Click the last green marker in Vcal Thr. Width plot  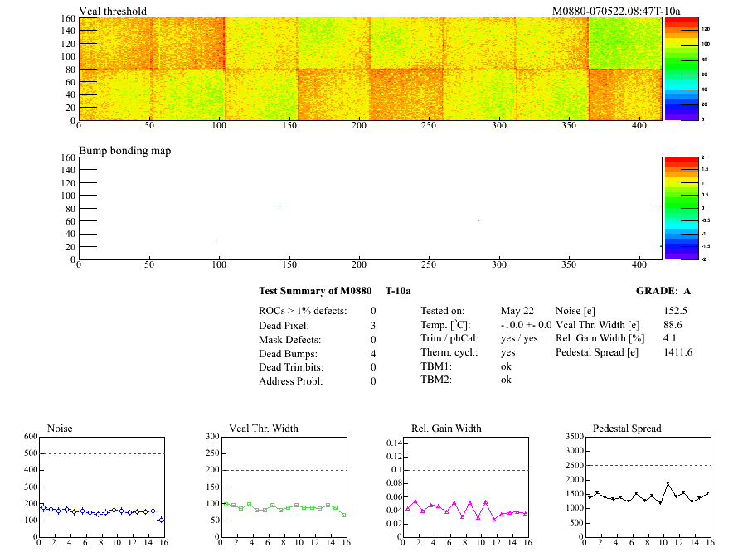(x=343, y=515)
